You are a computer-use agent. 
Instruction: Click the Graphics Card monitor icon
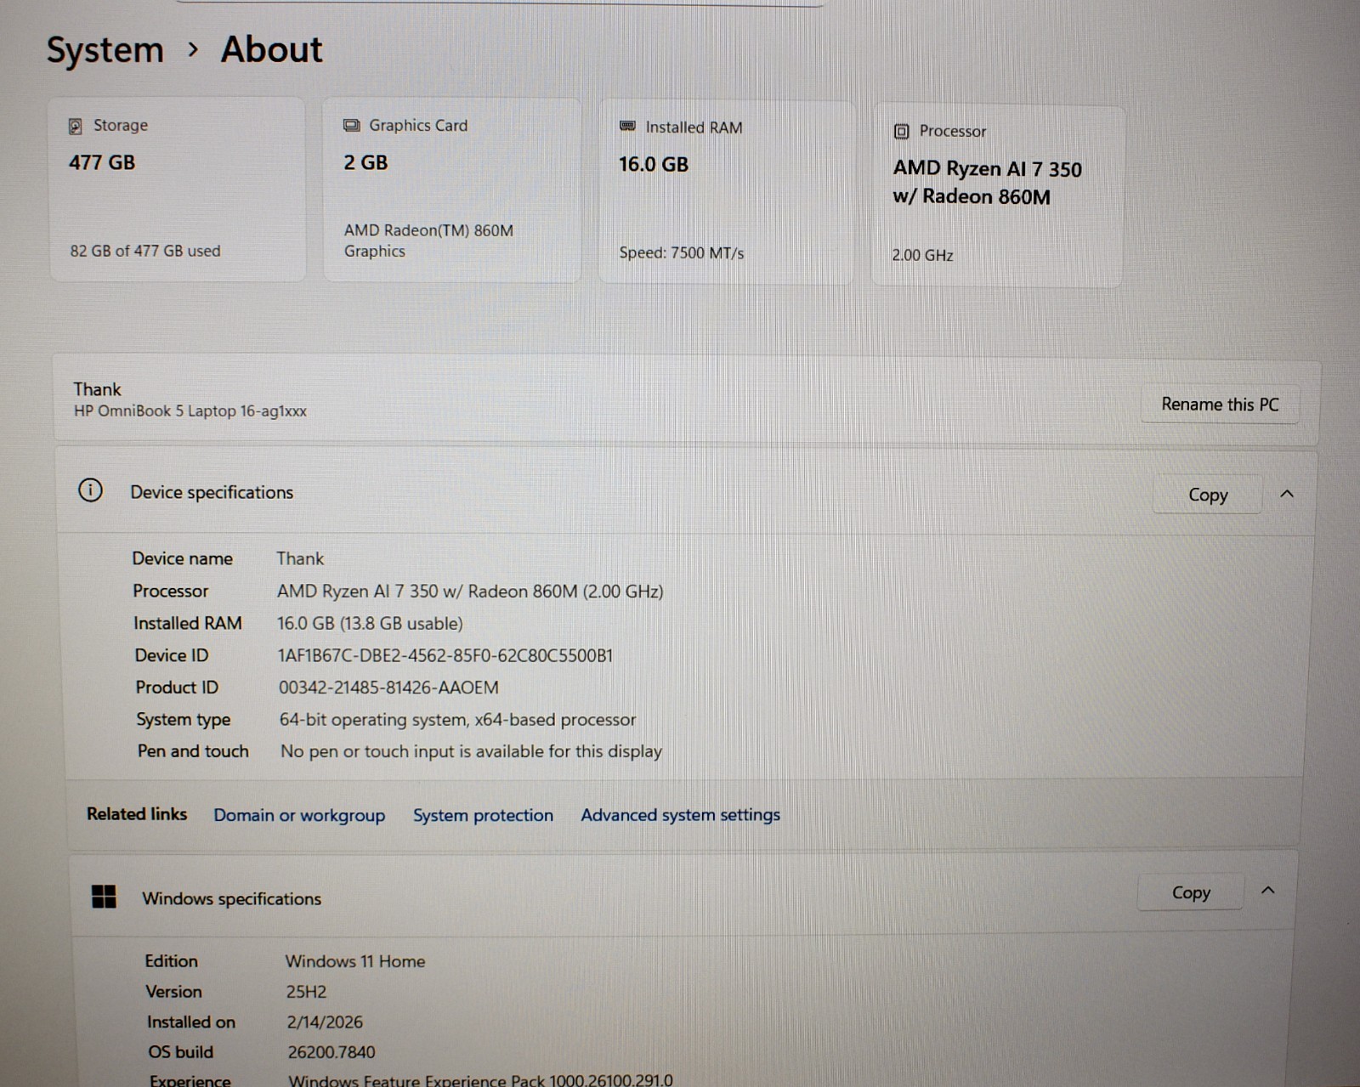click(x=351, y=125)
